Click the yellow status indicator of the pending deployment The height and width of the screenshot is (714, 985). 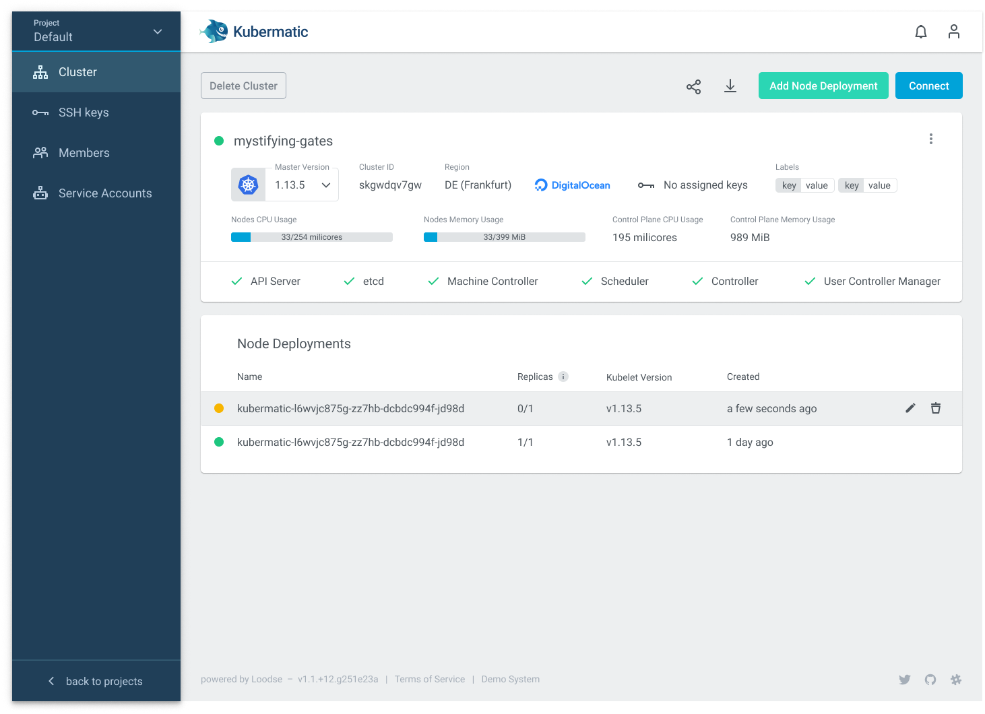click(x=219, y=408)
